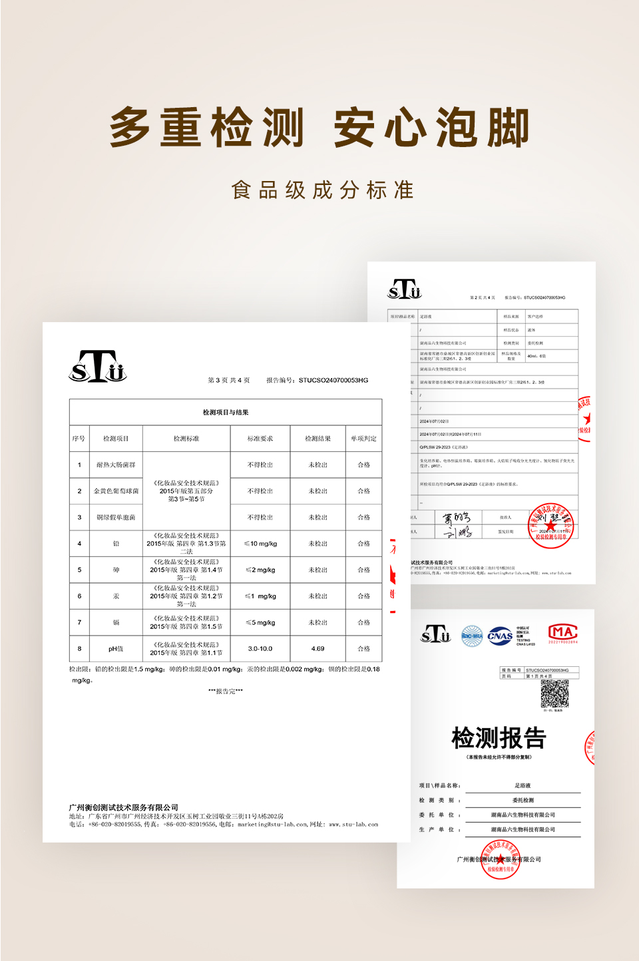639x961 pixels.
Task: Click the report number STUCSO240700053HG on page 3
Action: point(333,381)
